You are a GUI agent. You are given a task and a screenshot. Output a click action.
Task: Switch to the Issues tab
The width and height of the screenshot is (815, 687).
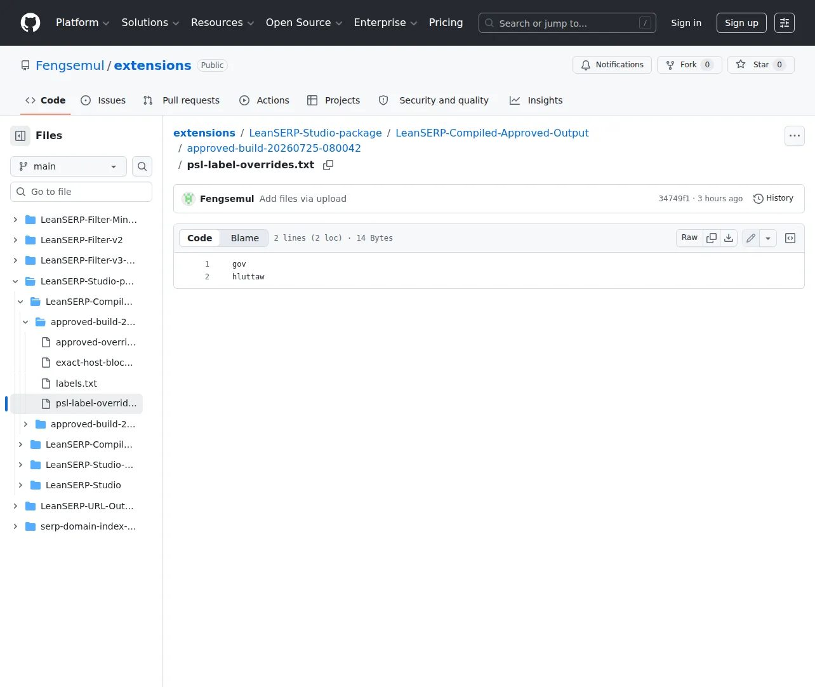tap(103, 100)
